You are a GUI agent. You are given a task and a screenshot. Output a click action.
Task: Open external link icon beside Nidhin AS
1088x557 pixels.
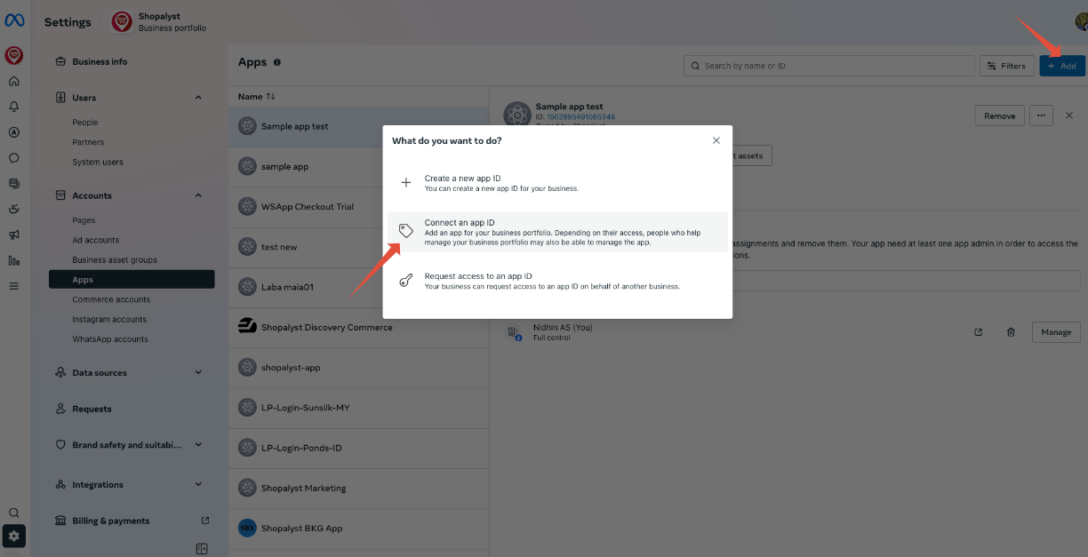[979, 332]
